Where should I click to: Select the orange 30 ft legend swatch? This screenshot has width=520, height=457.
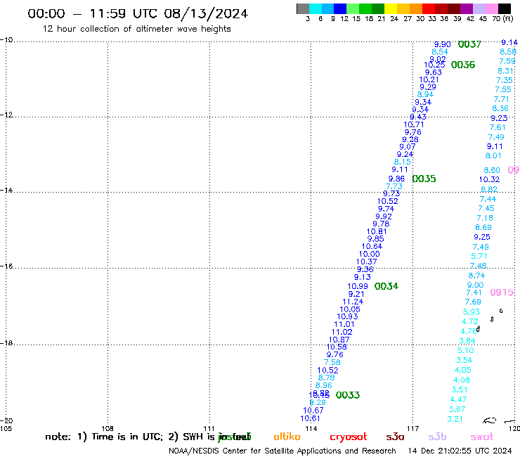point(415,8)
